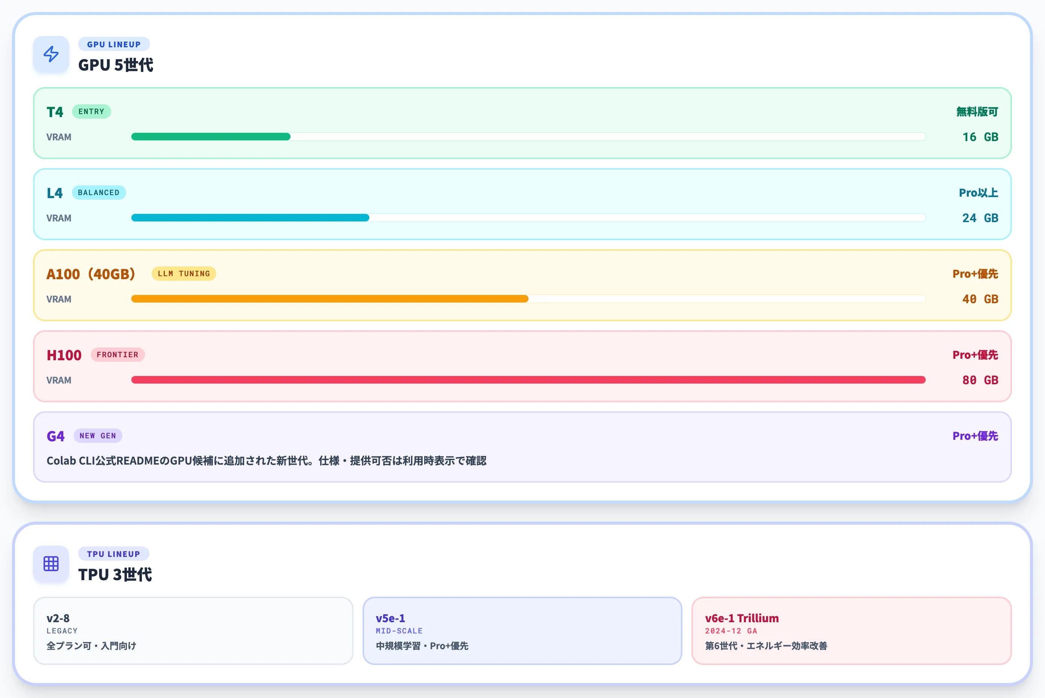
Task: Click the TPU 3世代 heading
Action: [x=115, y=575]
